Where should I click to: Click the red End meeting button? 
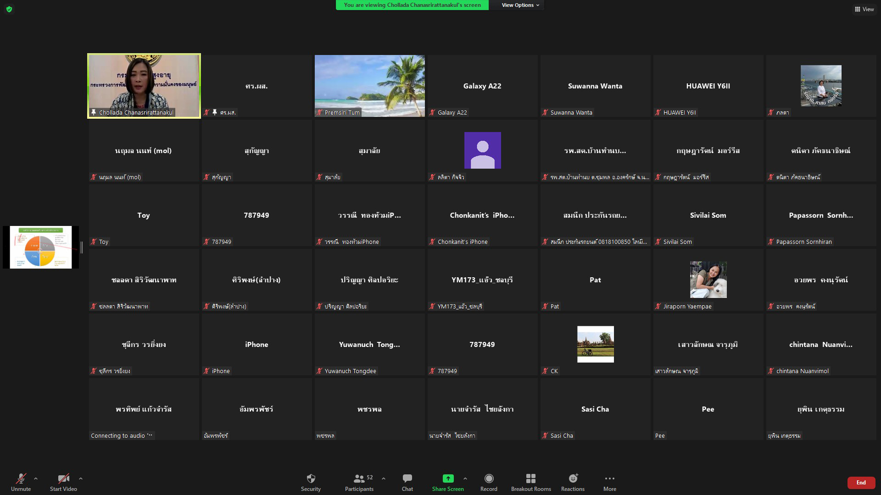click(861, 483)
